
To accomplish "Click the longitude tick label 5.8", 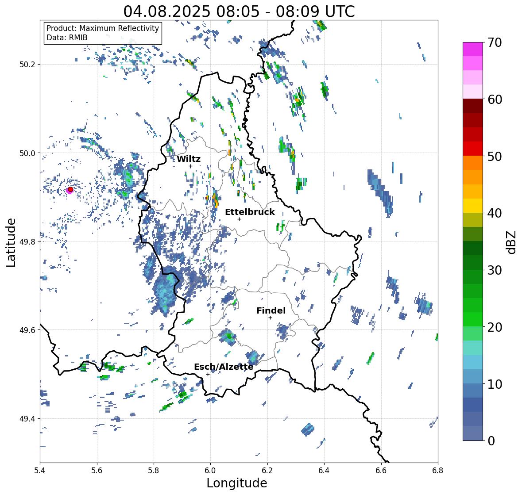I will coord(154,471).
